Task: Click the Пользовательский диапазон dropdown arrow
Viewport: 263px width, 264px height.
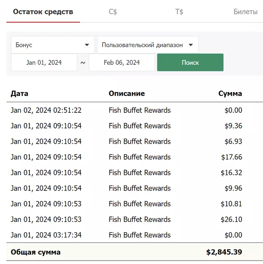Action: click(x=191, y=45)
